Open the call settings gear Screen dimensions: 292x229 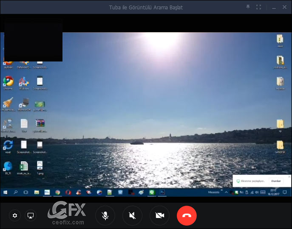[x=15, y=215]
